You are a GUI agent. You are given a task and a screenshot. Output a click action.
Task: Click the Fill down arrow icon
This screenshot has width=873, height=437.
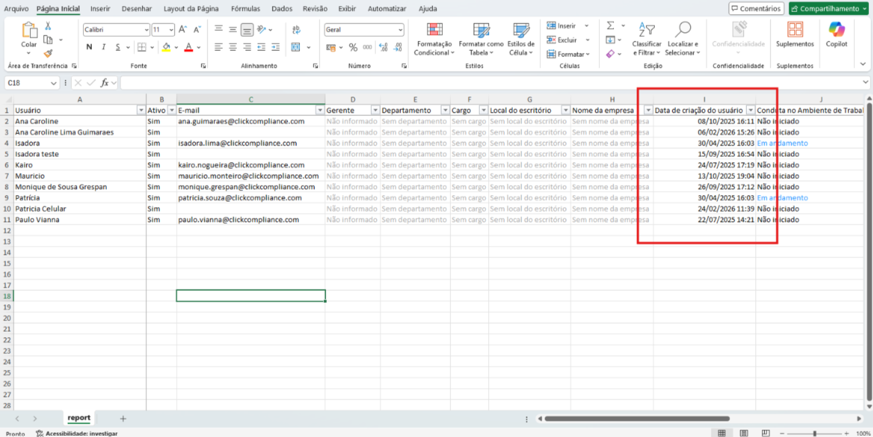[x=610, y=40]
